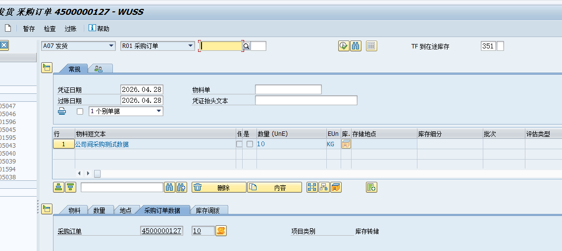Toggle first checkbox in row 1 of item table
The width and height of the screenshot is (562, 251).
click(239, 144)
